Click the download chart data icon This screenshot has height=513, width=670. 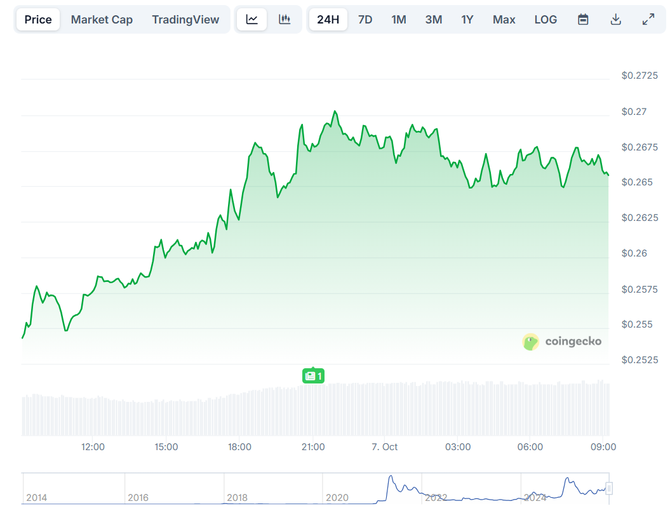click(x=615, y=20)
